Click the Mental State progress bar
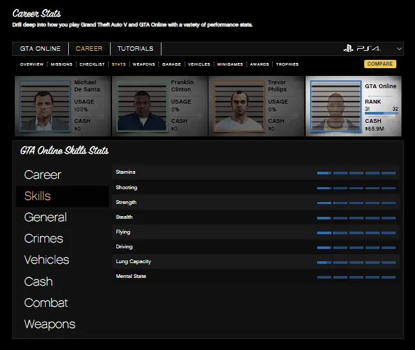Image resolution: width=415 pixels, height=350 pixels. [356, 277]
